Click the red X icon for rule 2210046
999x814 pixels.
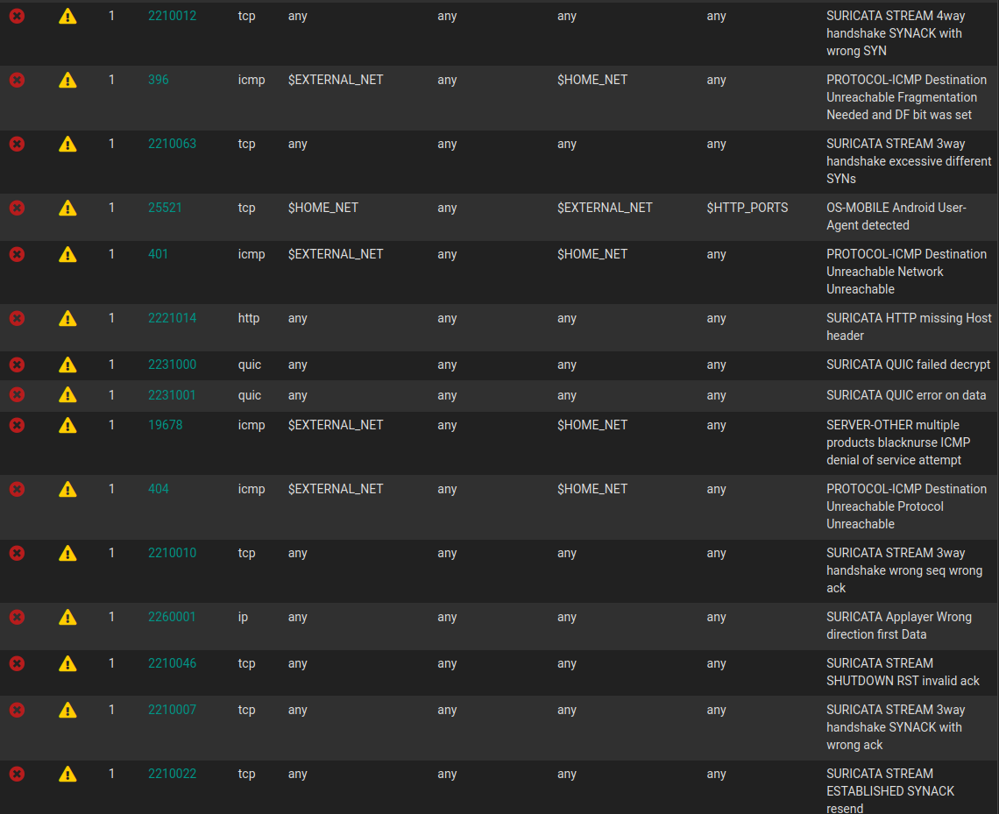coord(17,663)
